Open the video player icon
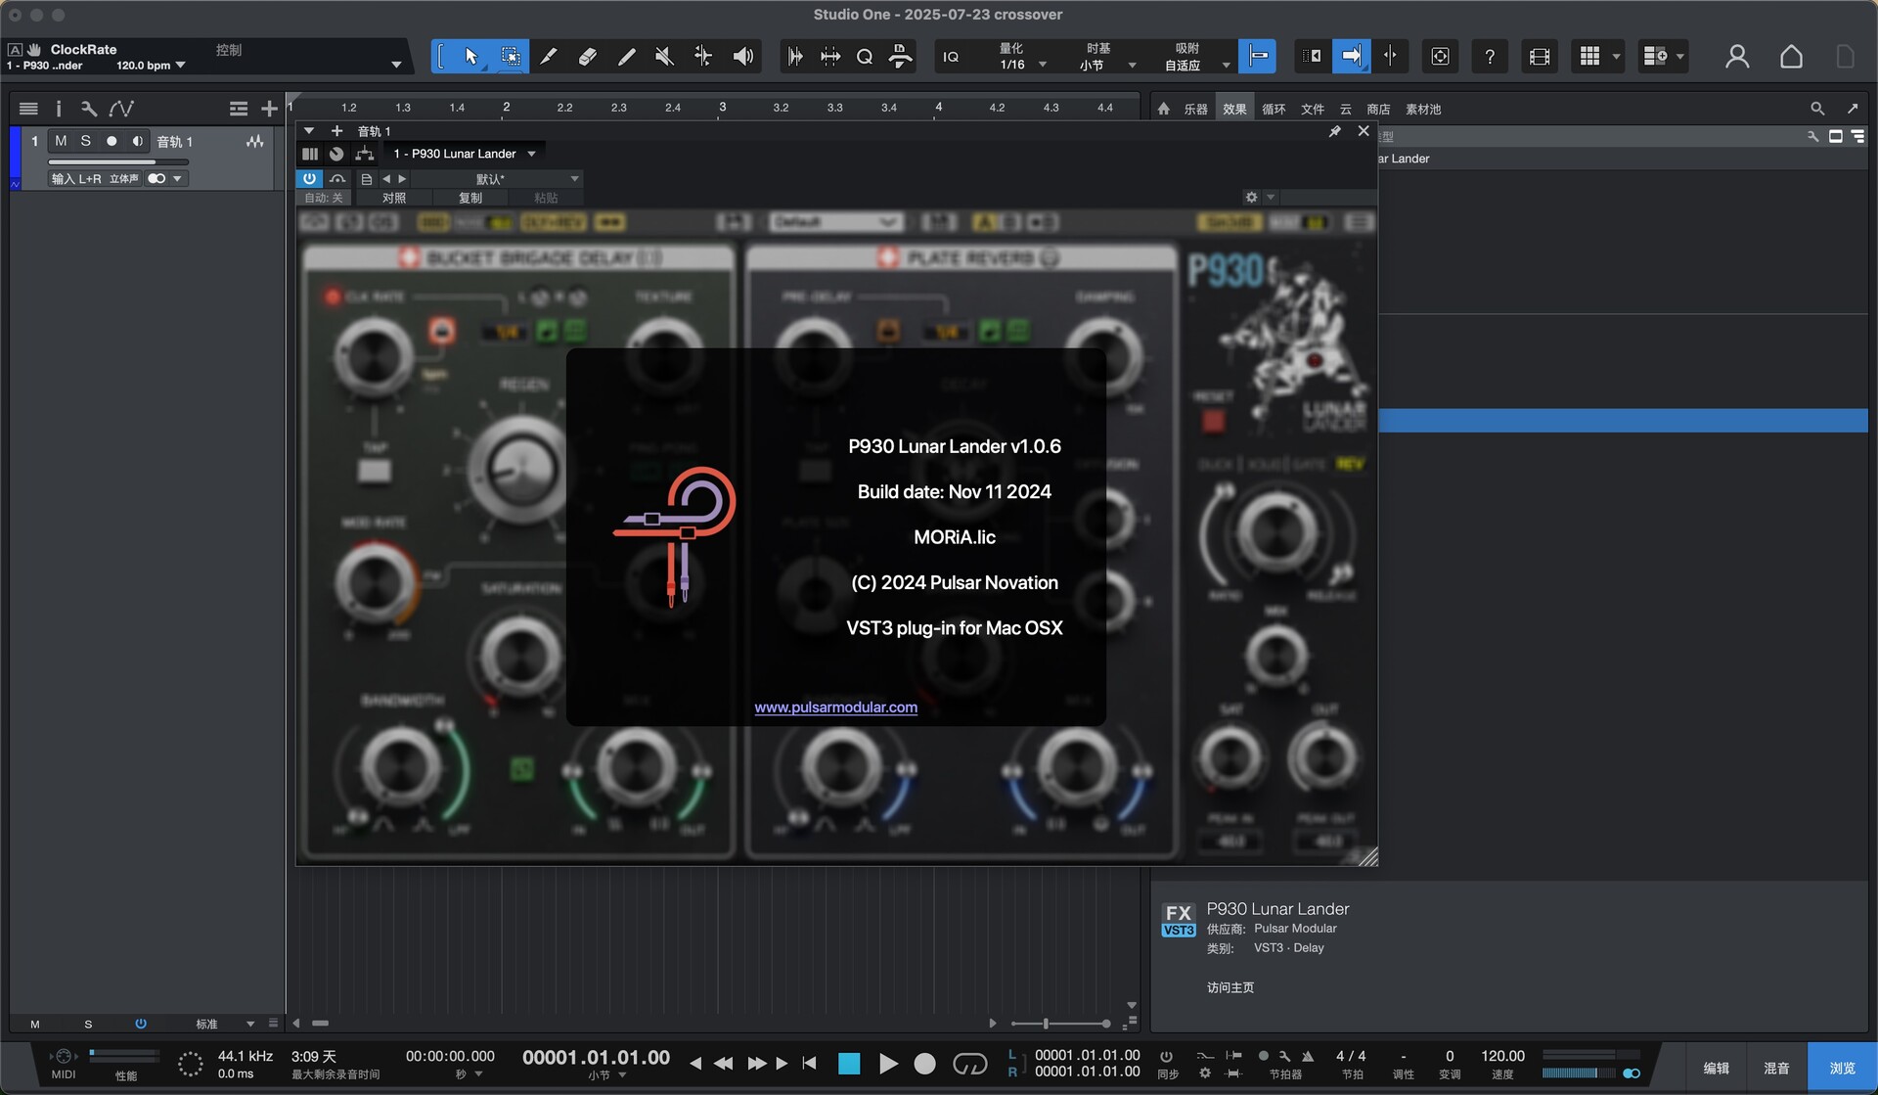 1539,57
